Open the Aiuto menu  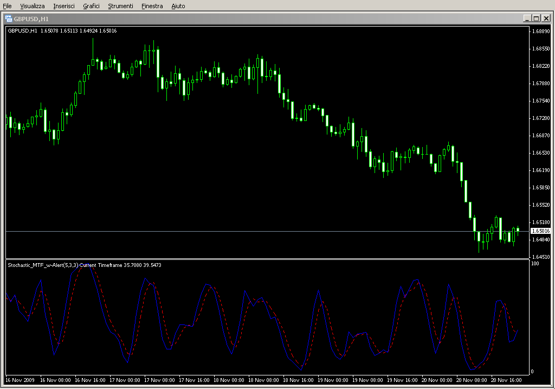coord(178,6)
